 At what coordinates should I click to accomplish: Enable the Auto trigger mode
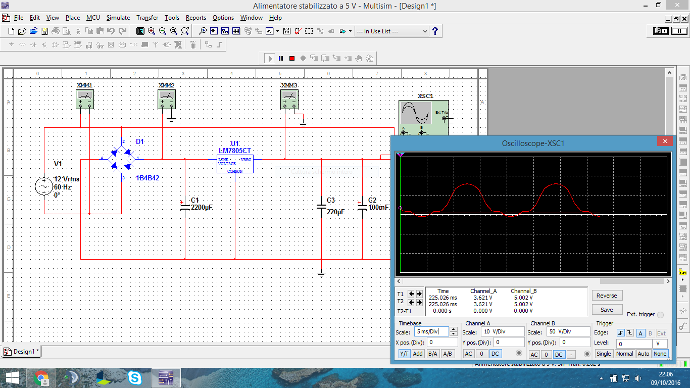click(643, 354)
